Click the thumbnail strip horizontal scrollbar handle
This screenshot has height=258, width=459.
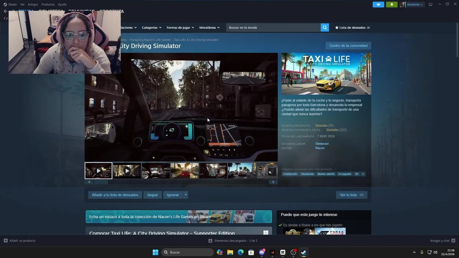pyautogui.click(x=101, y=182)
